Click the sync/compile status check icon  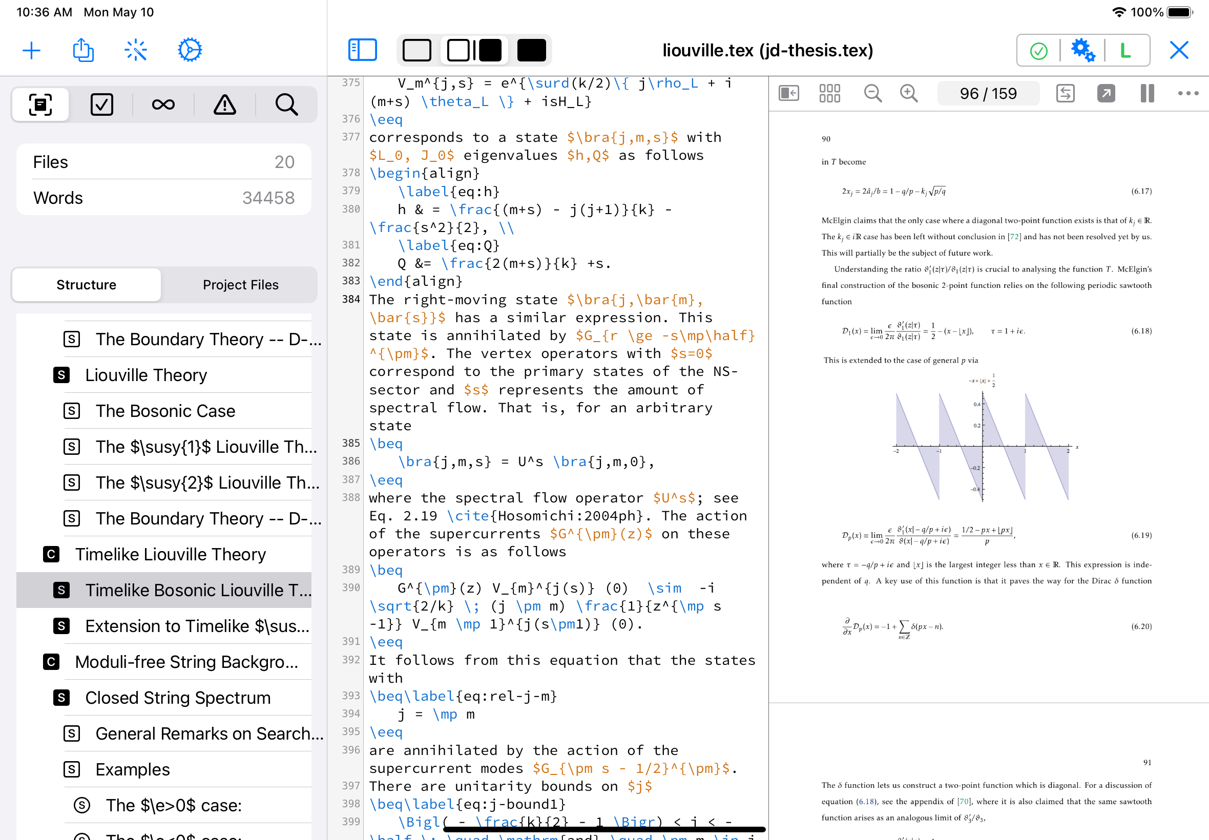click(1040, 51)
